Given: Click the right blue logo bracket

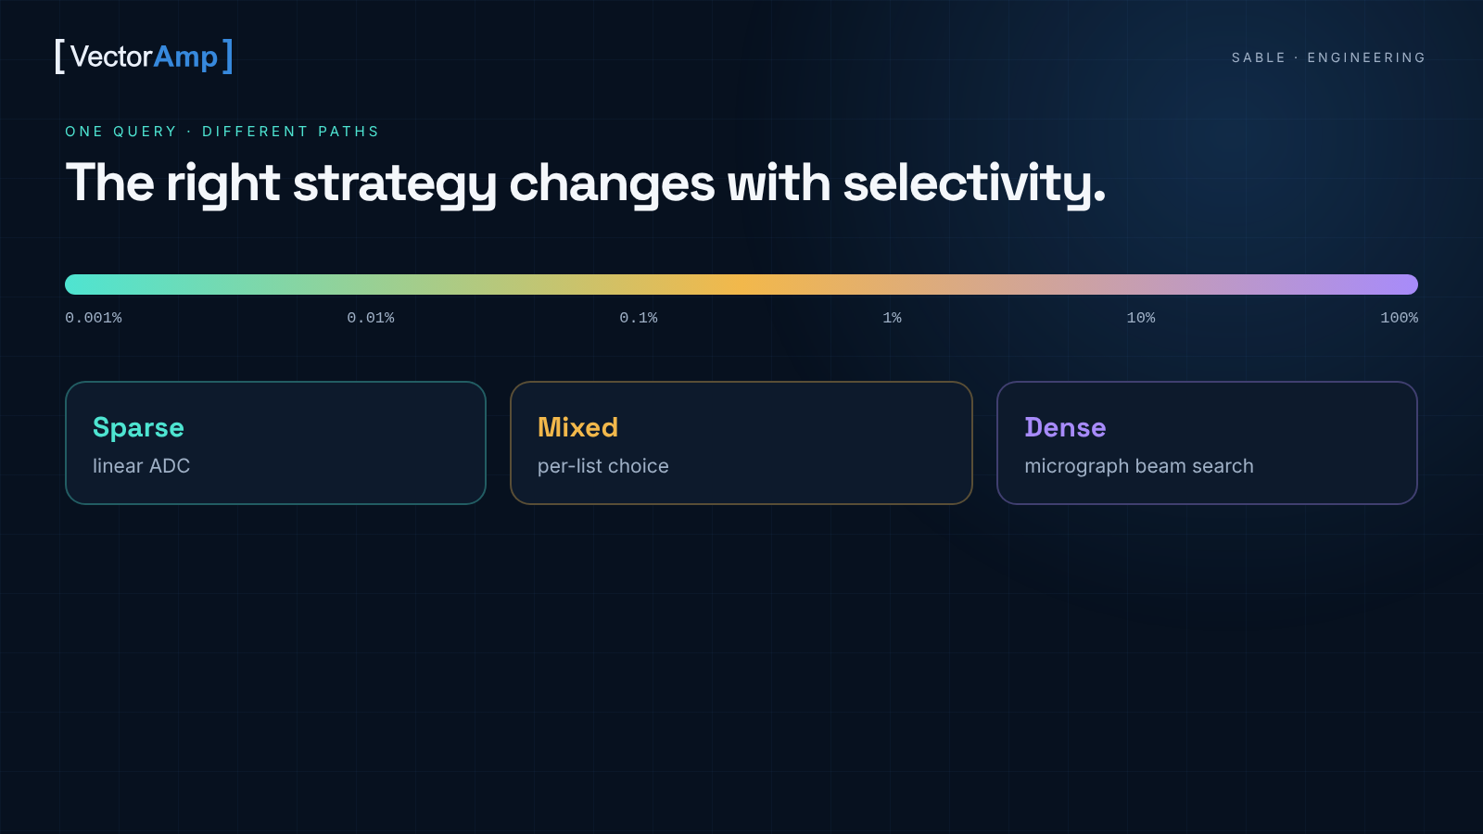Looking at the screenshot, I should pyautogui.click(x=228, y=57).
